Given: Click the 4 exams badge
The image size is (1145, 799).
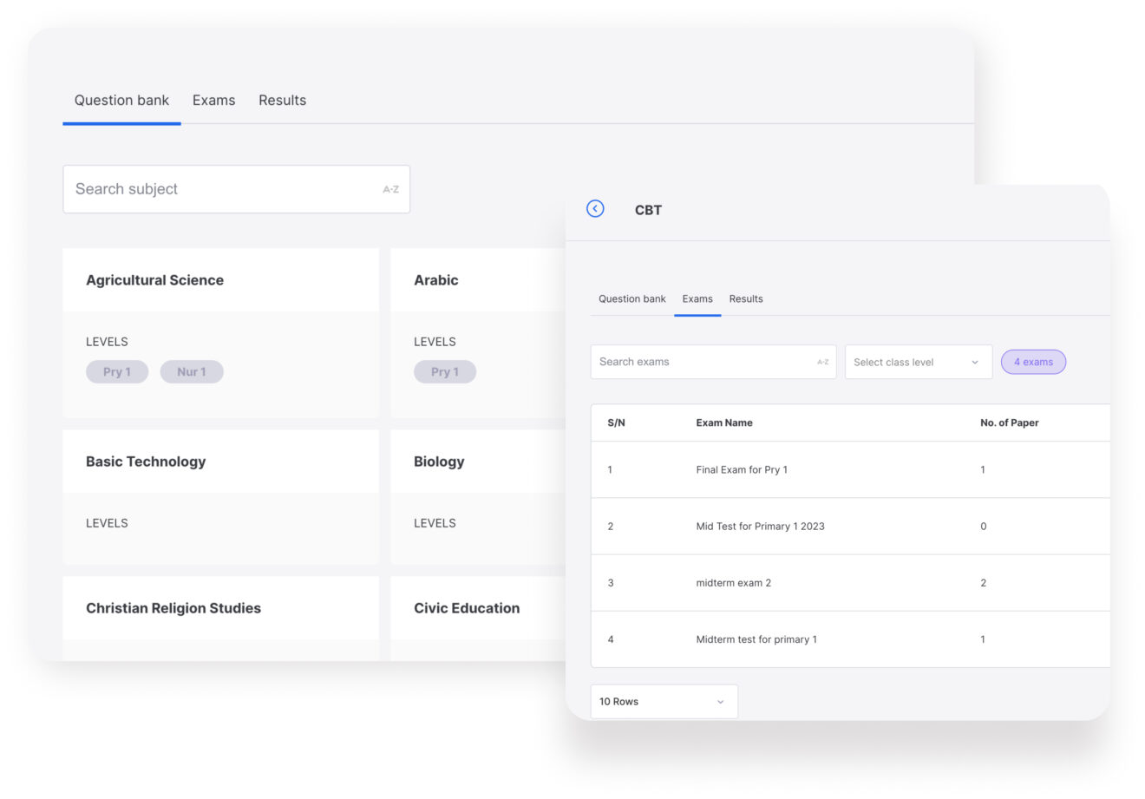Looking at the screenshot, I should click(1033, 362).
